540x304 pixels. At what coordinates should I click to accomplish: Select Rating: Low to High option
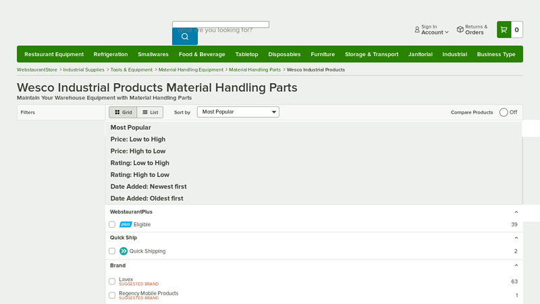[140, 163]
